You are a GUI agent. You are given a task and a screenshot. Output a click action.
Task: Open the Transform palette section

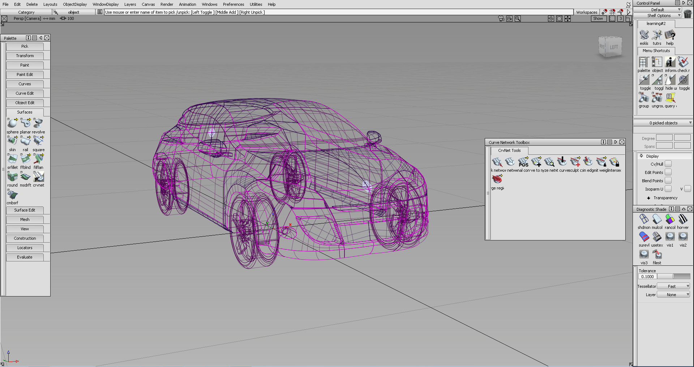pos(25,56)
